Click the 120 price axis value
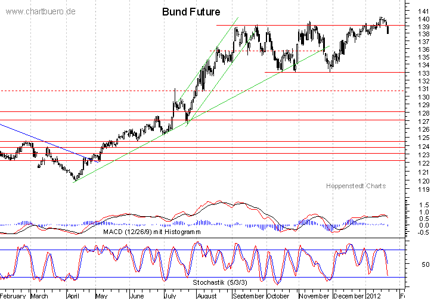 pos(423,181)
